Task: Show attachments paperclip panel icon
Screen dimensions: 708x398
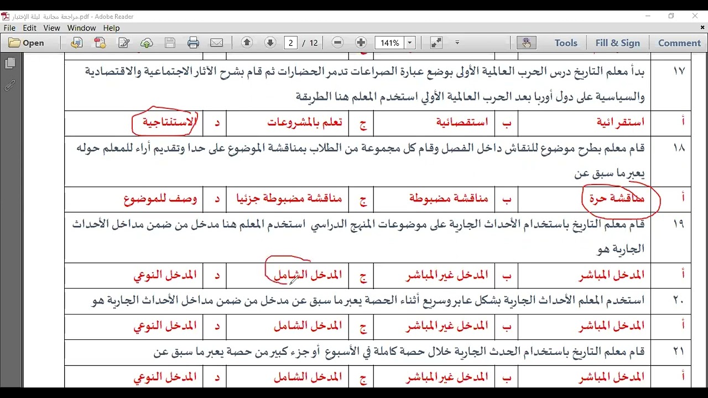Action: tap(9, 85)
